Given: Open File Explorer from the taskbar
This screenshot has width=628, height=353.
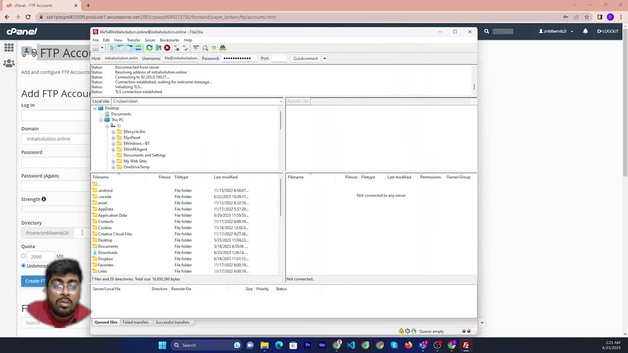Looking at the screenshot, I should pyautogui.click(x=264, y=345).
